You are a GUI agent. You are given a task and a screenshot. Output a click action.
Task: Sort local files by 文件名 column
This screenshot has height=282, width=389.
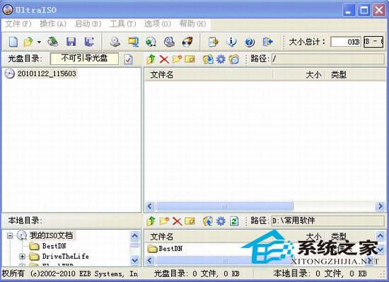point(209,237)
